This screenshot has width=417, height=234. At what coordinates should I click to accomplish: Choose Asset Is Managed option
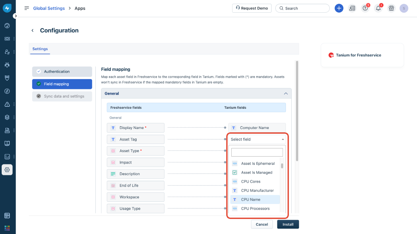[x=255, y=173]
